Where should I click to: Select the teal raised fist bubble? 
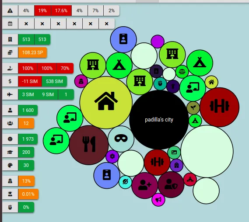[160, 83]
